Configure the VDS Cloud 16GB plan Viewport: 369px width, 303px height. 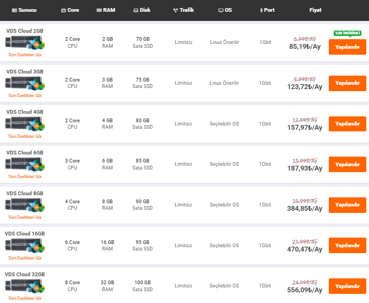347,245
